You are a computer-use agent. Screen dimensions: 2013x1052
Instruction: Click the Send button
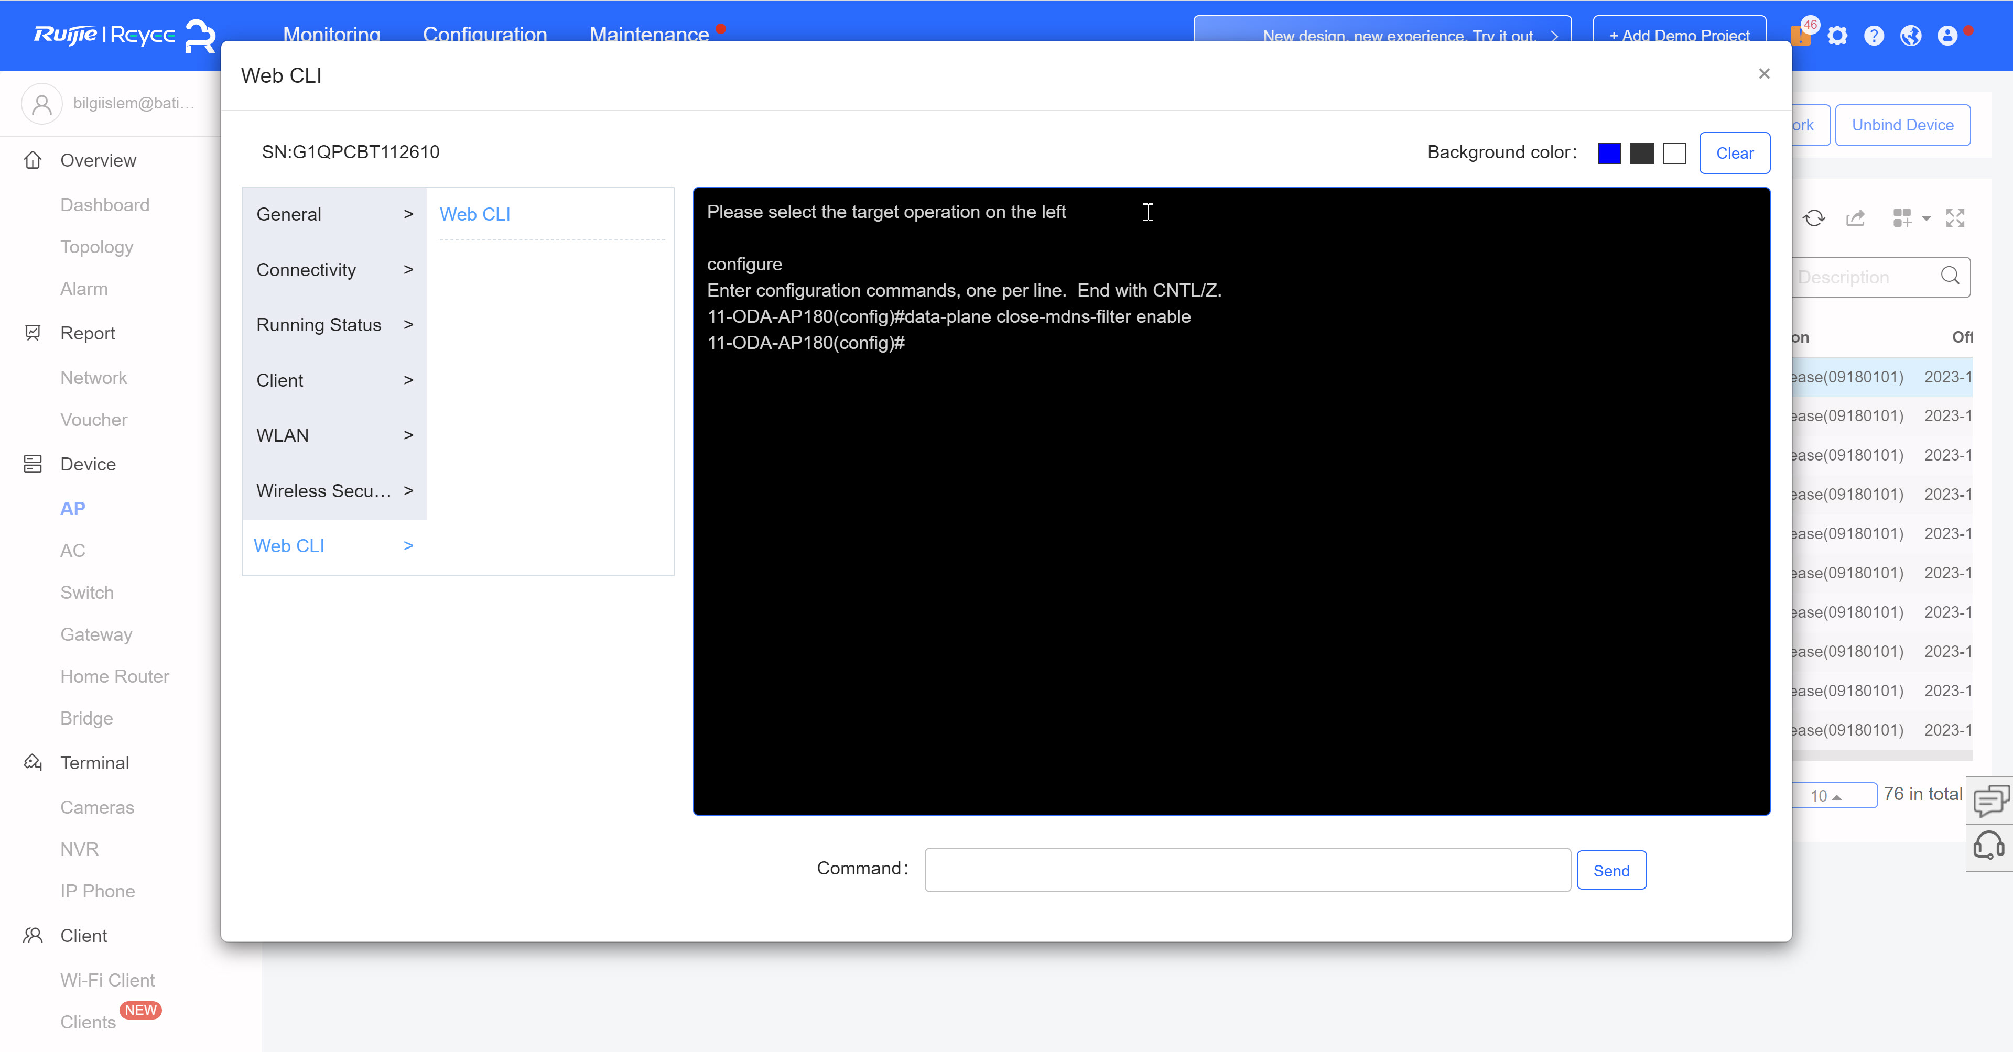(1610, 870)
